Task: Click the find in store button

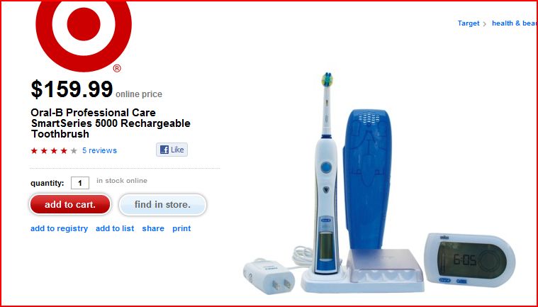Action: (x=162, y=204)
